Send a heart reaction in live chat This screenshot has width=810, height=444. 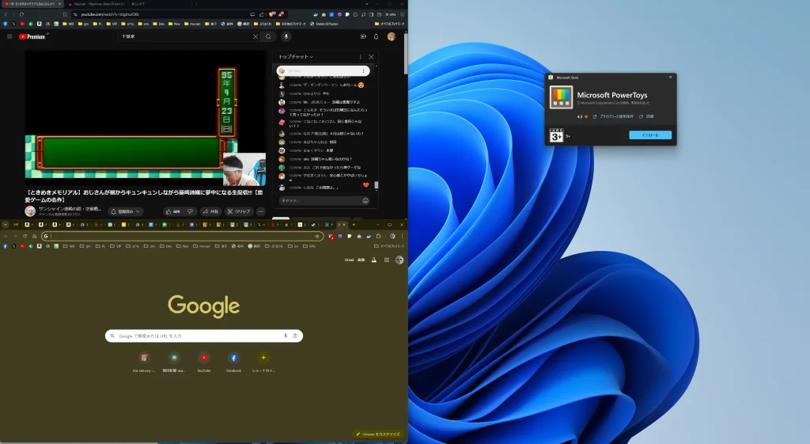(x=365, y=184)
